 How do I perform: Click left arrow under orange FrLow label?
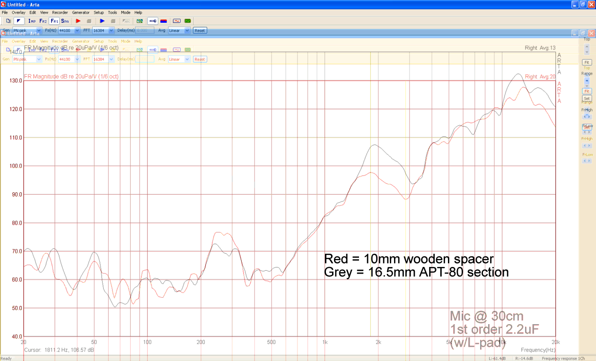584,161
